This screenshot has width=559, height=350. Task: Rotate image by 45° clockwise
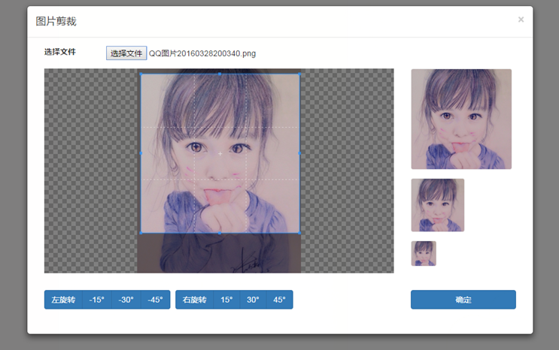[280, 300]
